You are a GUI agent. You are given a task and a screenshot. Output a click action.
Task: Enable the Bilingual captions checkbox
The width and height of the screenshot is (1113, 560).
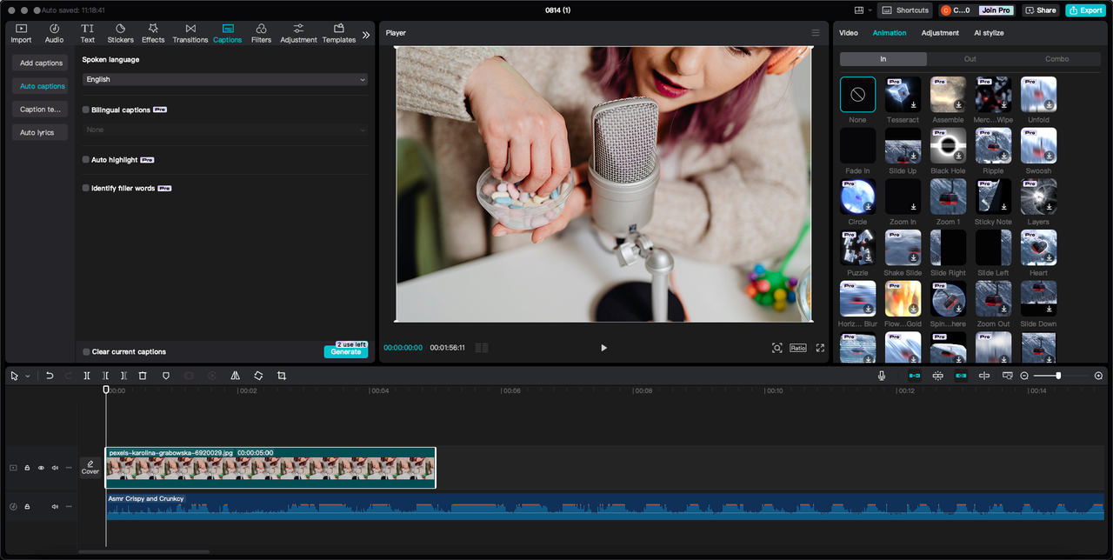point(86,110)
